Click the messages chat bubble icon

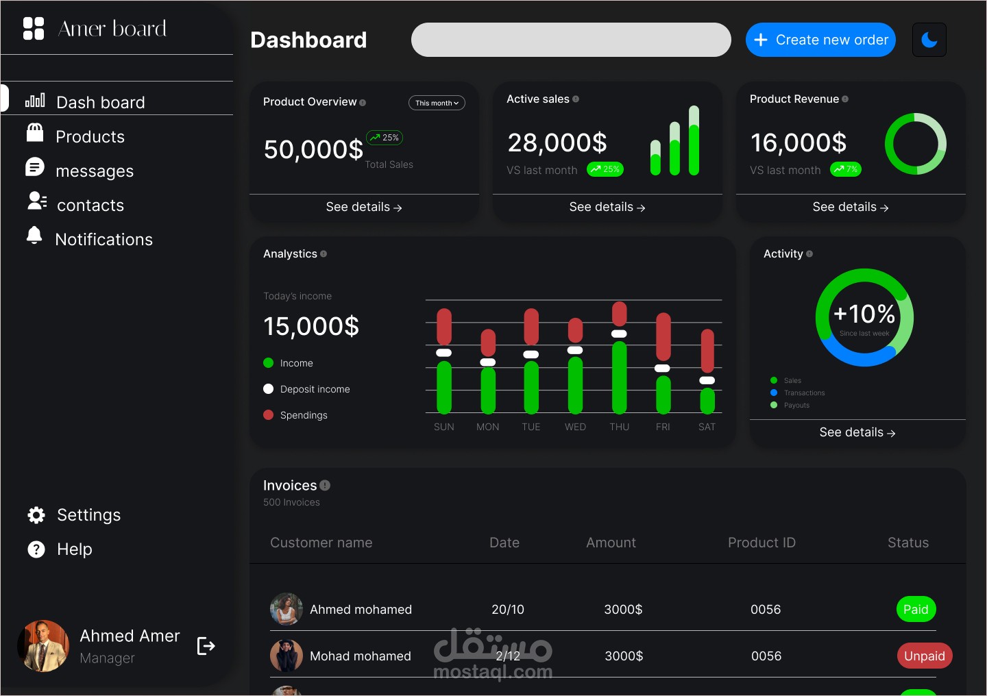pos(35,167)
